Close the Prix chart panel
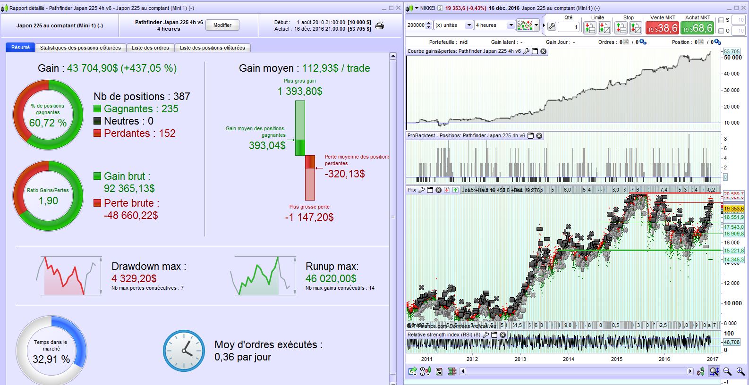This screenshot has width=749, height=385. [x=439, y=190]
